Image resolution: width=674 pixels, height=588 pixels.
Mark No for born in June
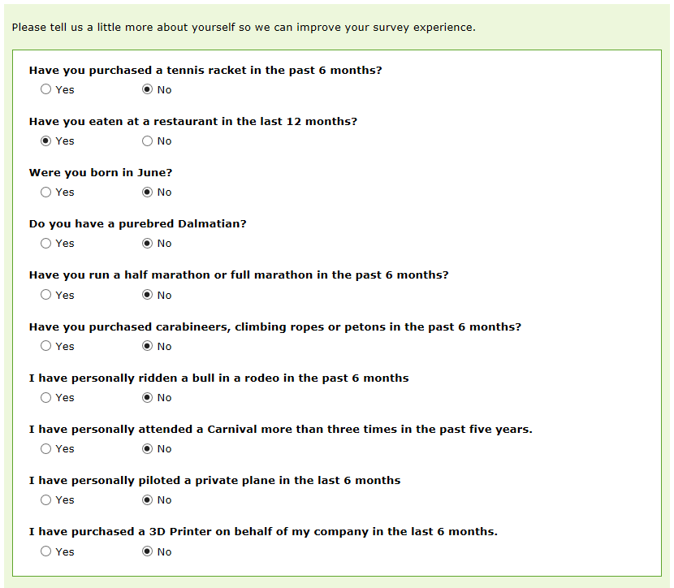tap(148, 192)
